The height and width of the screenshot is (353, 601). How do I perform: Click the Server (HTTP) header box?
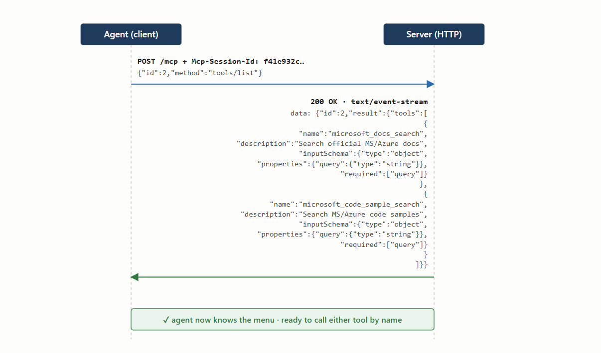click(434, 34)
